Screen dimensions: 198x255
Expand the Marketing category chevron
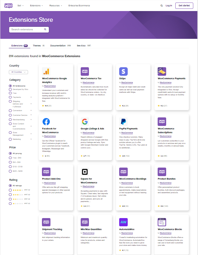[x=31, y=139]
